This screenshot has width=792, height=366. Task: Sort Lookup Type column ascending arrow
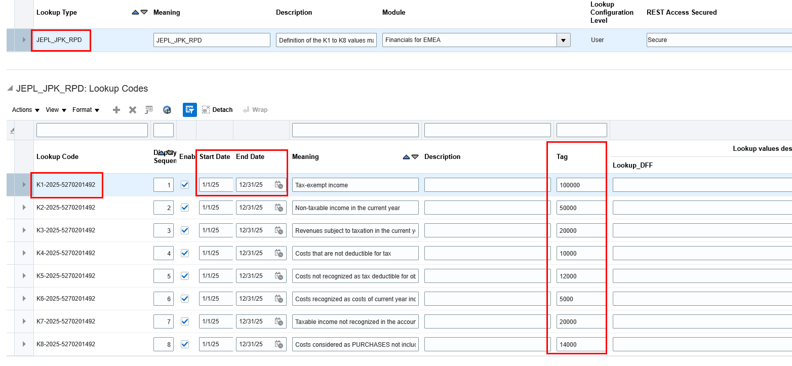click(x=135, y=12)
